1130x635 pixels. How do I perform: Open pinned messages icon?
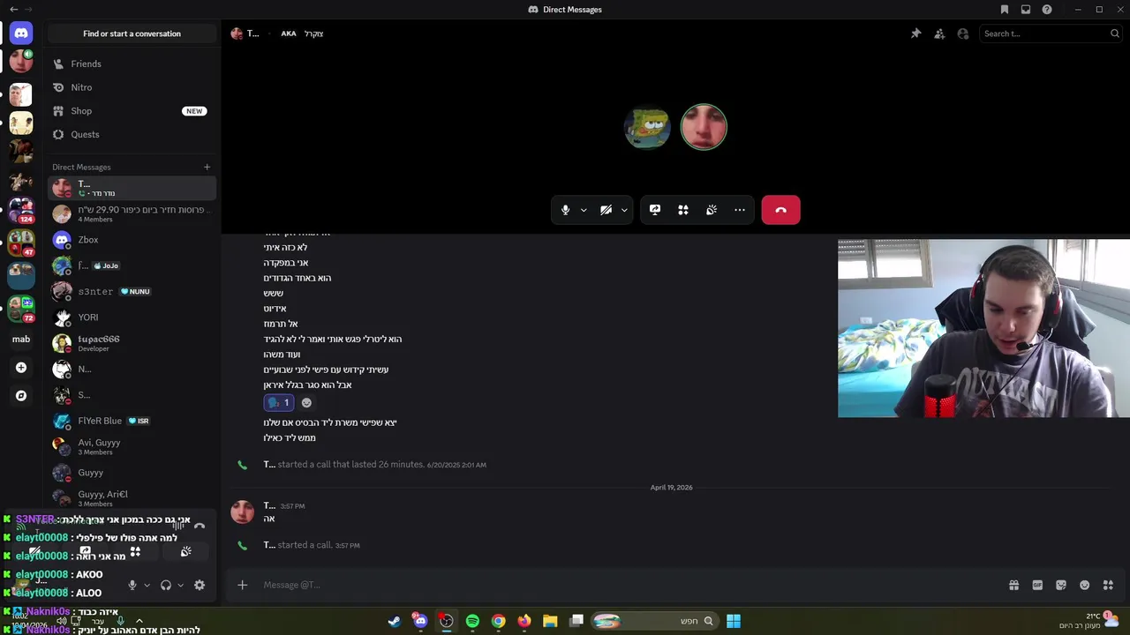coord(916,34)
